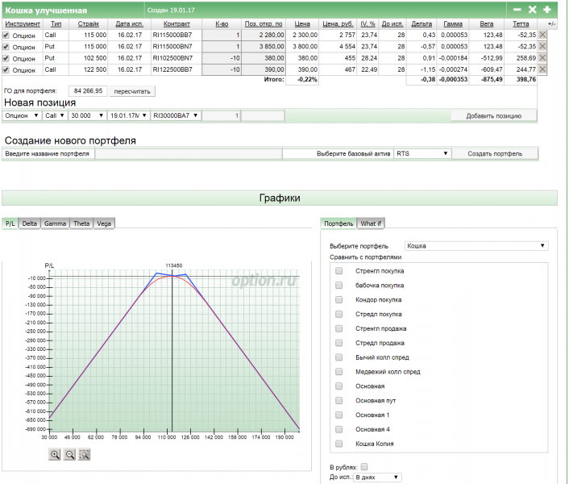
Task: Collapse portfolio with the minus icon
Action: click(517, 10)
